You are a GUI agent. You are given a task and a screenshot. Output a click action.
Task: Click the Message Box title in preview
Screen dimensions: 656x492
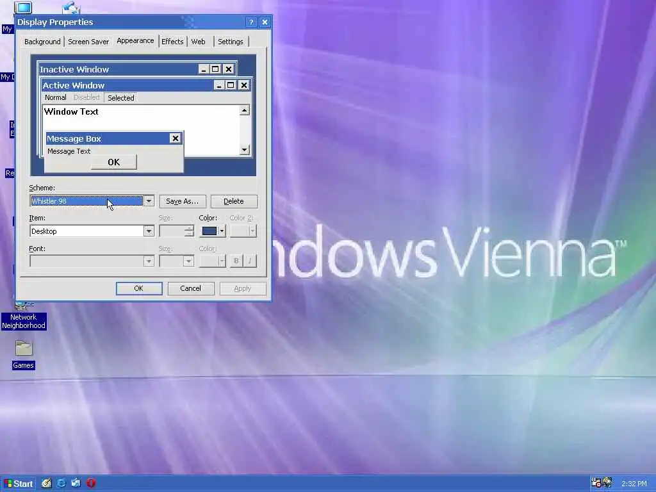pyautogui.click(x=74, y=138)
